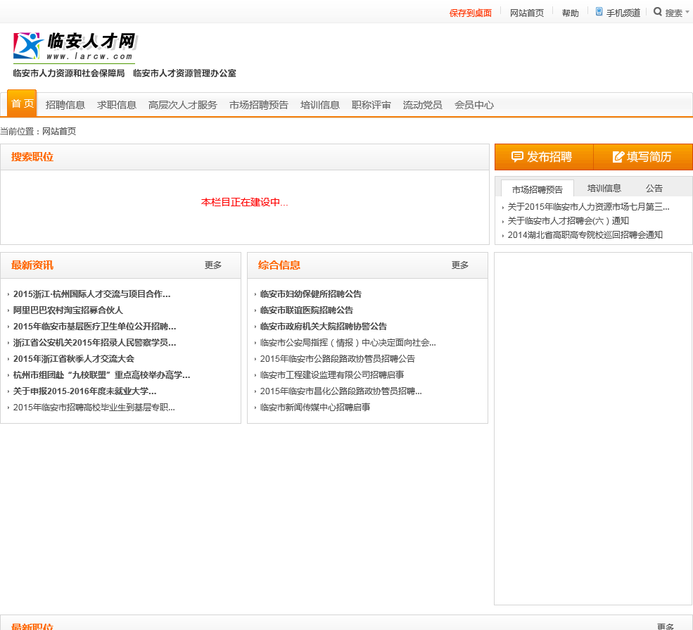Expand the 搜索 dropdown arrow
This screenshot has height=630, width=693.
click(687, 12)
